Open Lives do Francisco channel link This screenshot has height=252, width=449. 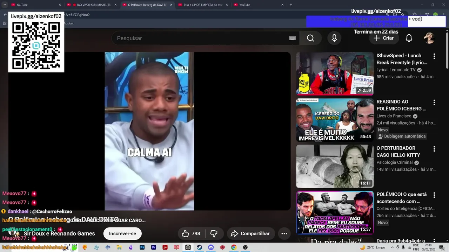(x=394, y=116)
